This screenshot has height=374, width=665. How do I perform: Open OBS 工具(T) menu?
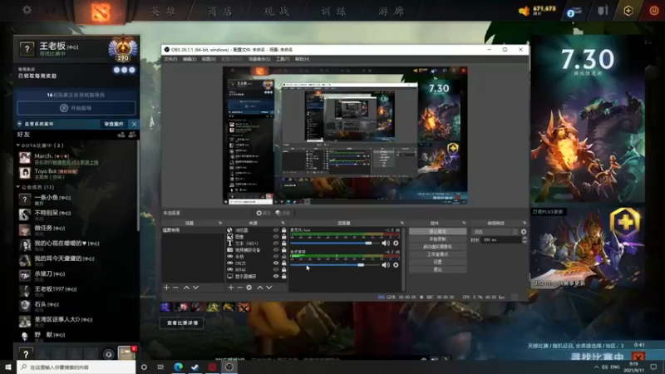283,59
